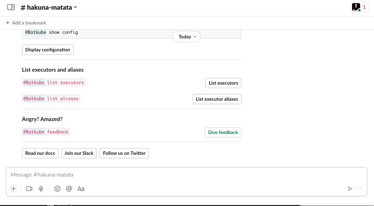Click List executor aliases button
Viewport: 374px width, 206px height.
(x=217, y=99)
